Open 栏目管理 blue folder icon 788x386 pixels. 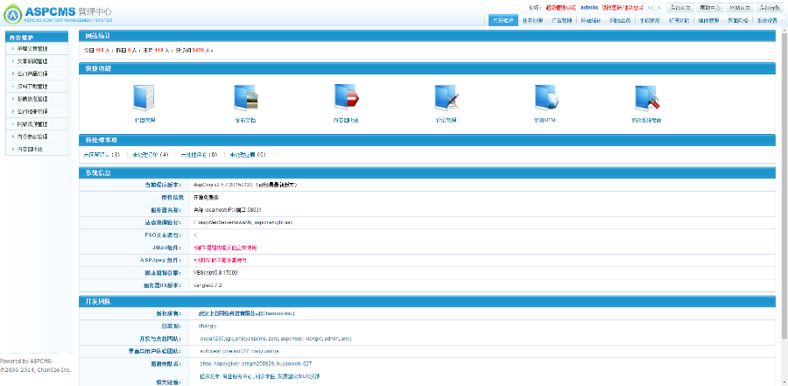[x=144, y=98]
